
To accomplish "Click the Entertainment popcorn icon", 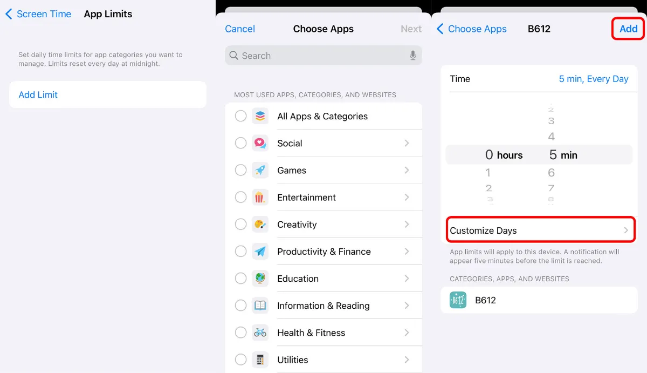I will (260, 197).
